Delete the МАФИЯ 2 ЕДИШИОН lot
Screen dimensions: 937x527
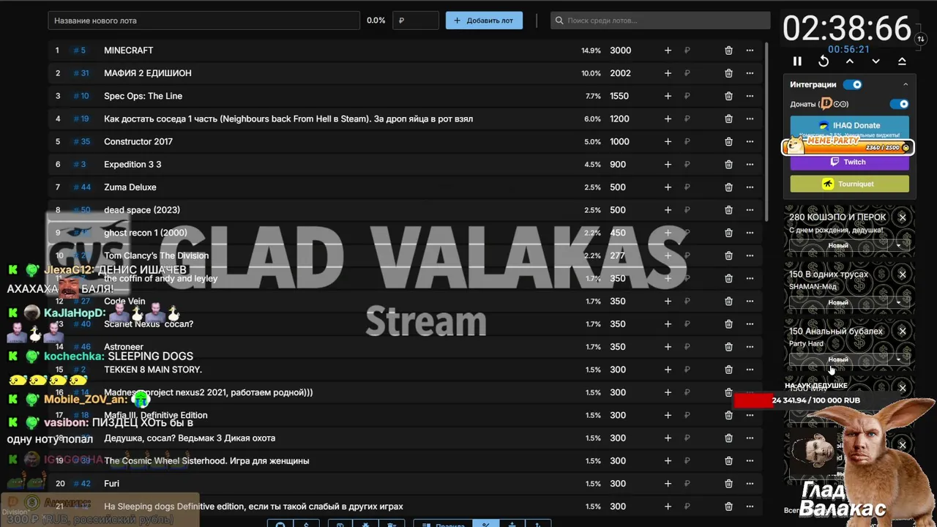[728, 73]
